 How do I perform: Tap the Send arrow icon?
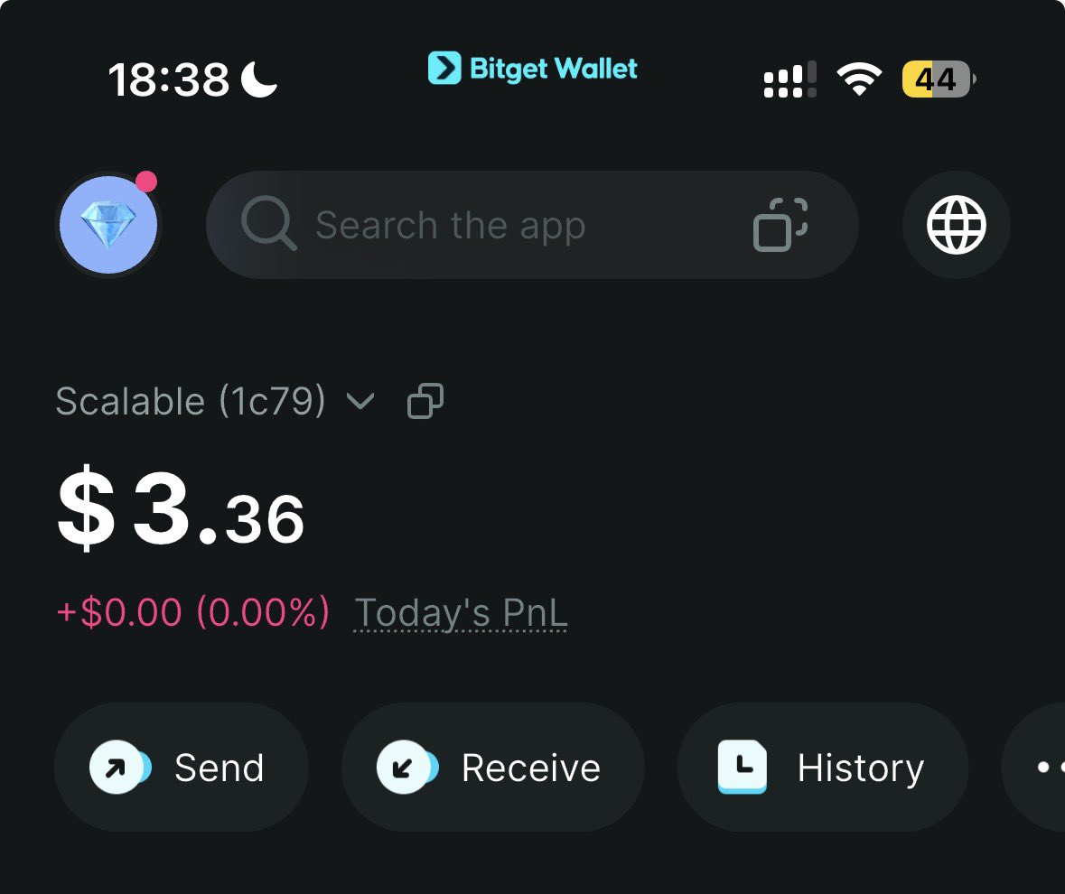click(117, 768)
